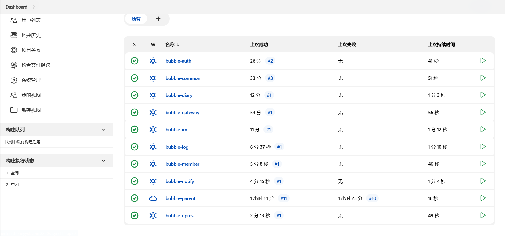The height and width of the screenshot is (236, 505).
Task: Open the bubble-diary job link
Action: 179,95
